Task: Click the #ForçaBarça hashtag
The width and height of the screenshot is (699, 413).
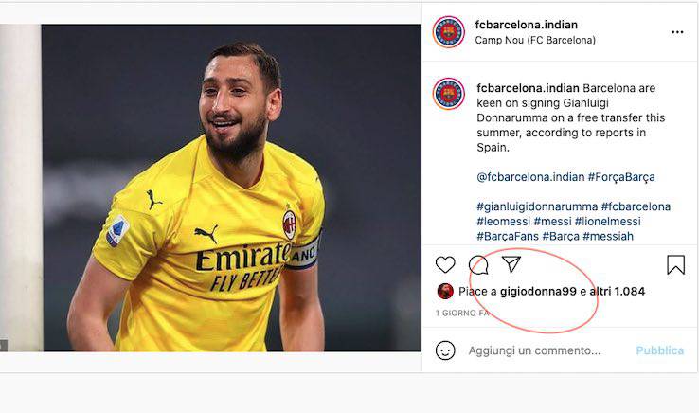Action: pos(621,177)
